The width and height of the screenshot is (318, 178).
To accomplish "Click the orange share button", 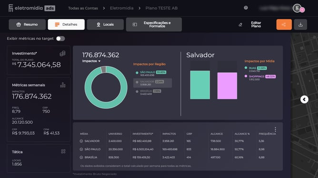I will tap(284, 25).
